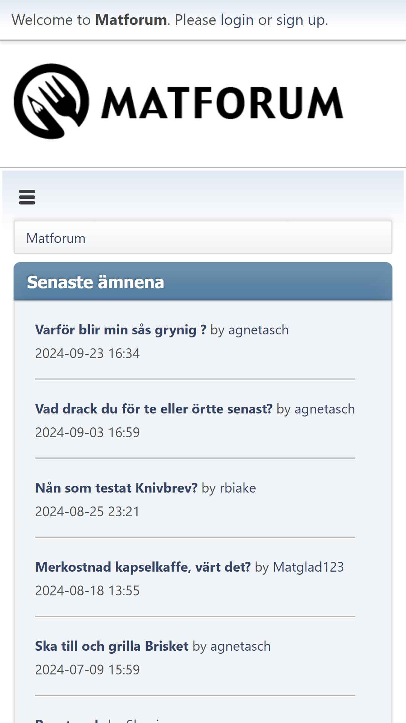The width and height of the screenshot is (406, 723).
Task: Click the MATFORUM wordmark in the header
Action: click(222, 102)
